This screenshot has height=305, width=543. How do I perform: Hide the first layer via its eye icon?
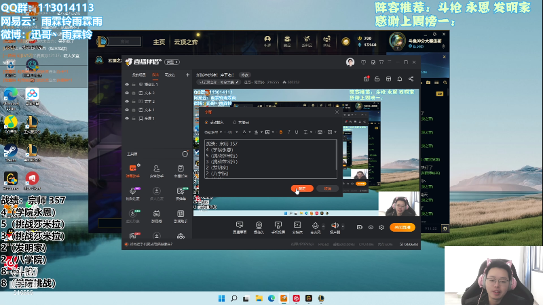coord(127,84)
